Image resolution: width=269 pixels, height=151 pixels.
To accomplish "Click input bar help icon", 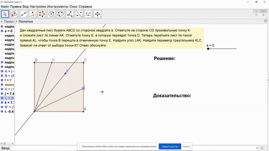I will (262, 148).
